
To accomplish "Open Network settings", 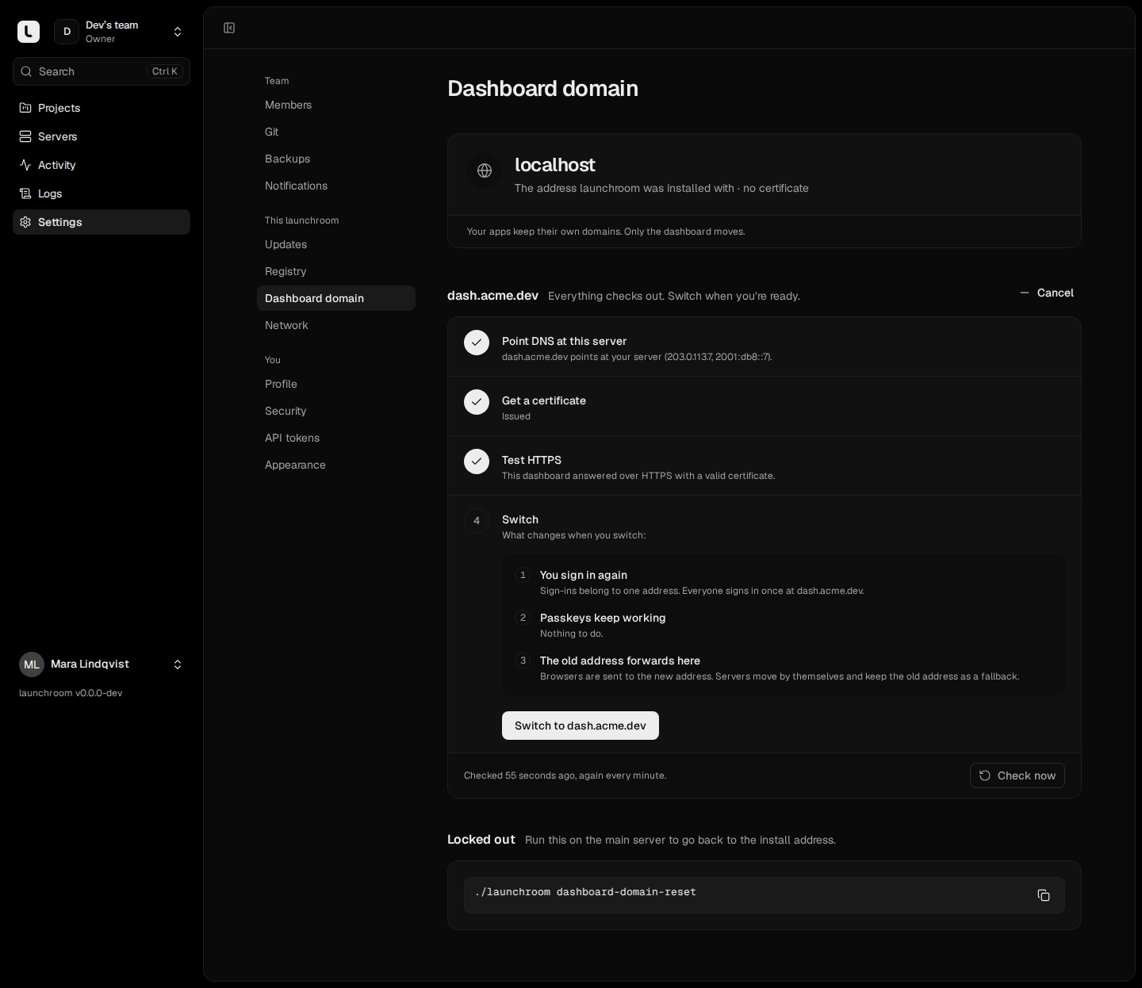I will [x=336, y=325].
